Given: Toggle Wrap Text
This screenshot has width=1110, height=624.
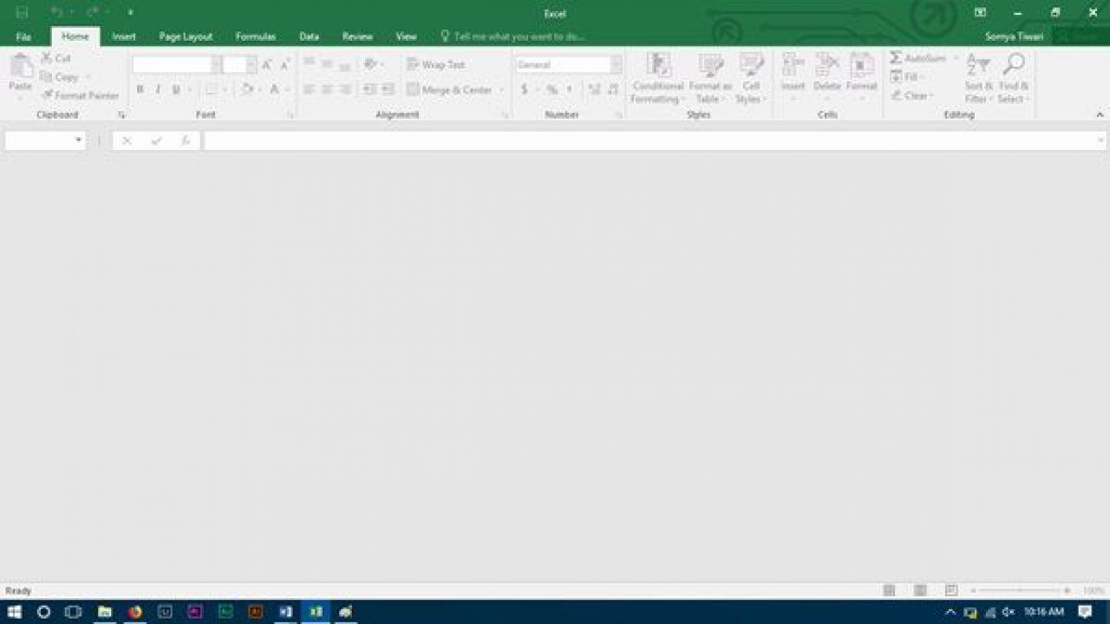Looking at the screenshot, I should point(435,65).
